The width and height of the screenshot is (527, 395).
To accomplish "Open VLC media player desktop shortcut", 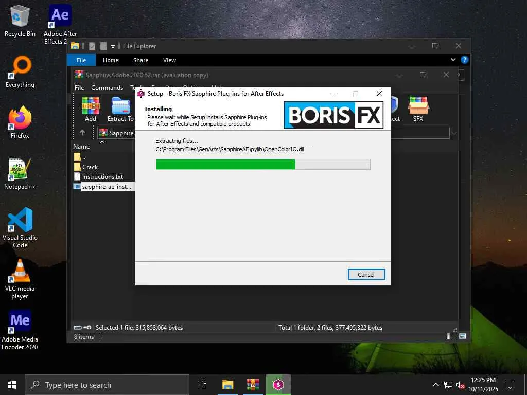I will pyautogui.click(x=20, y=279).
